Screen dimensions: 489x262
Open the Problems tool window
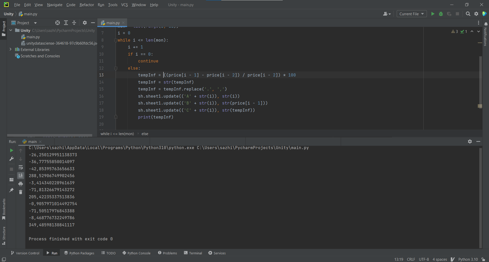coord(167,253)
